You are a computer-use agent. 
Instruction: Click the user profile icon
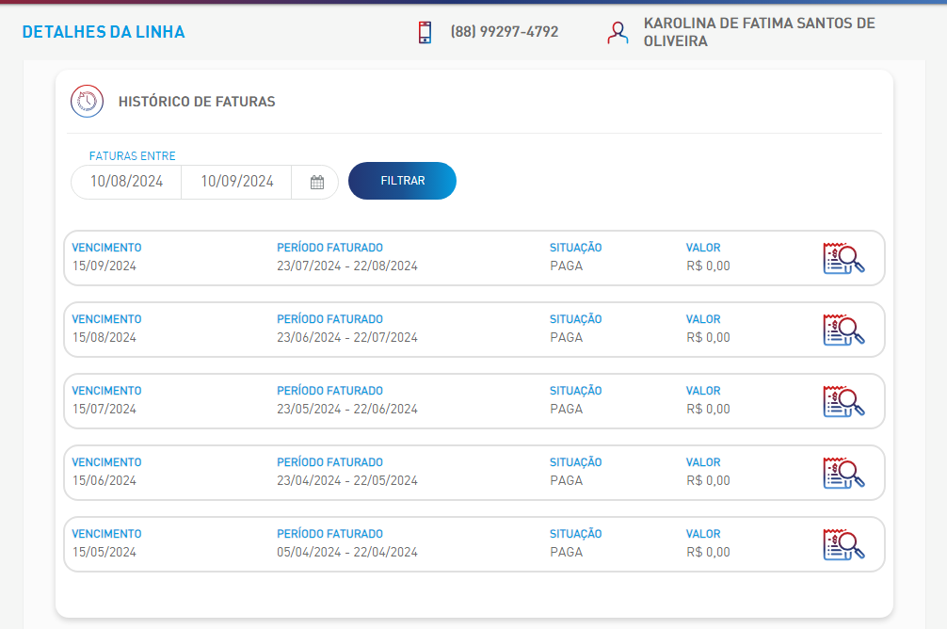pyautogui.click(x=618, y=33)
